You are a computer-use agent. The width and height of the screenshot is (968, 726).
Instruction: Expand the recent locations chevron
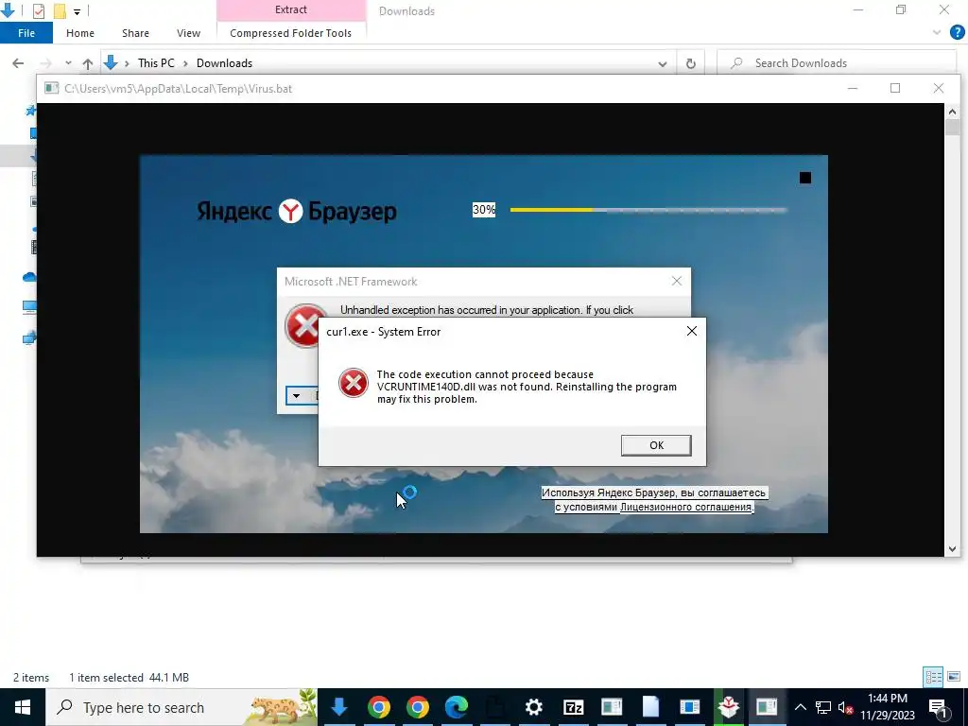68,63
